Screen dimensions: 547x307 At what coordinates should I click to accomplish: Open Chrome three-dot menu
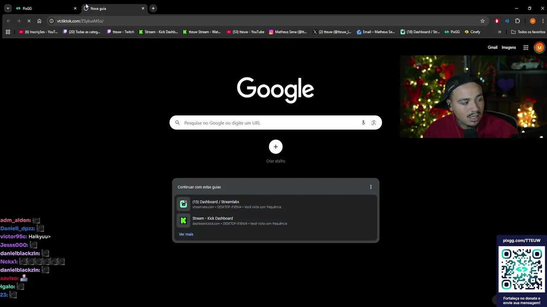(x=543, y=21)
